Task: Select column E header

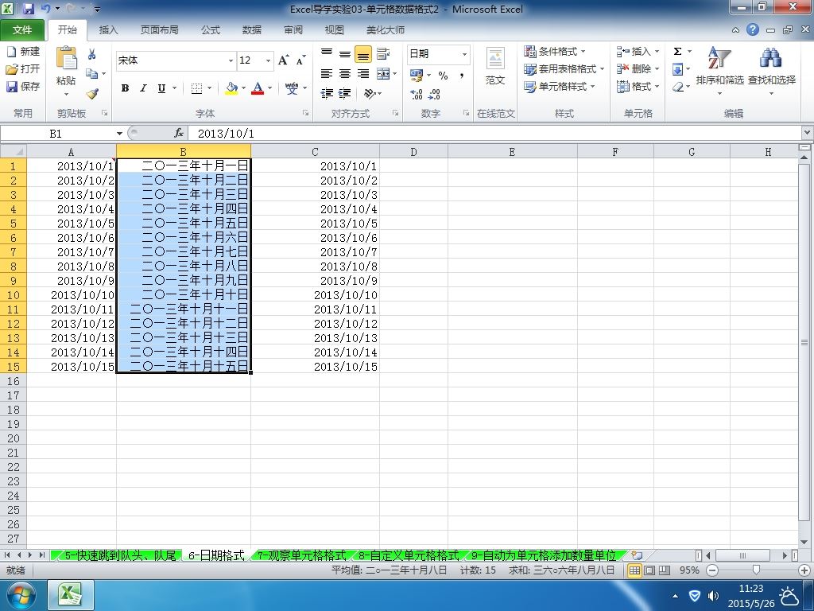Action: tap(513, 152)
